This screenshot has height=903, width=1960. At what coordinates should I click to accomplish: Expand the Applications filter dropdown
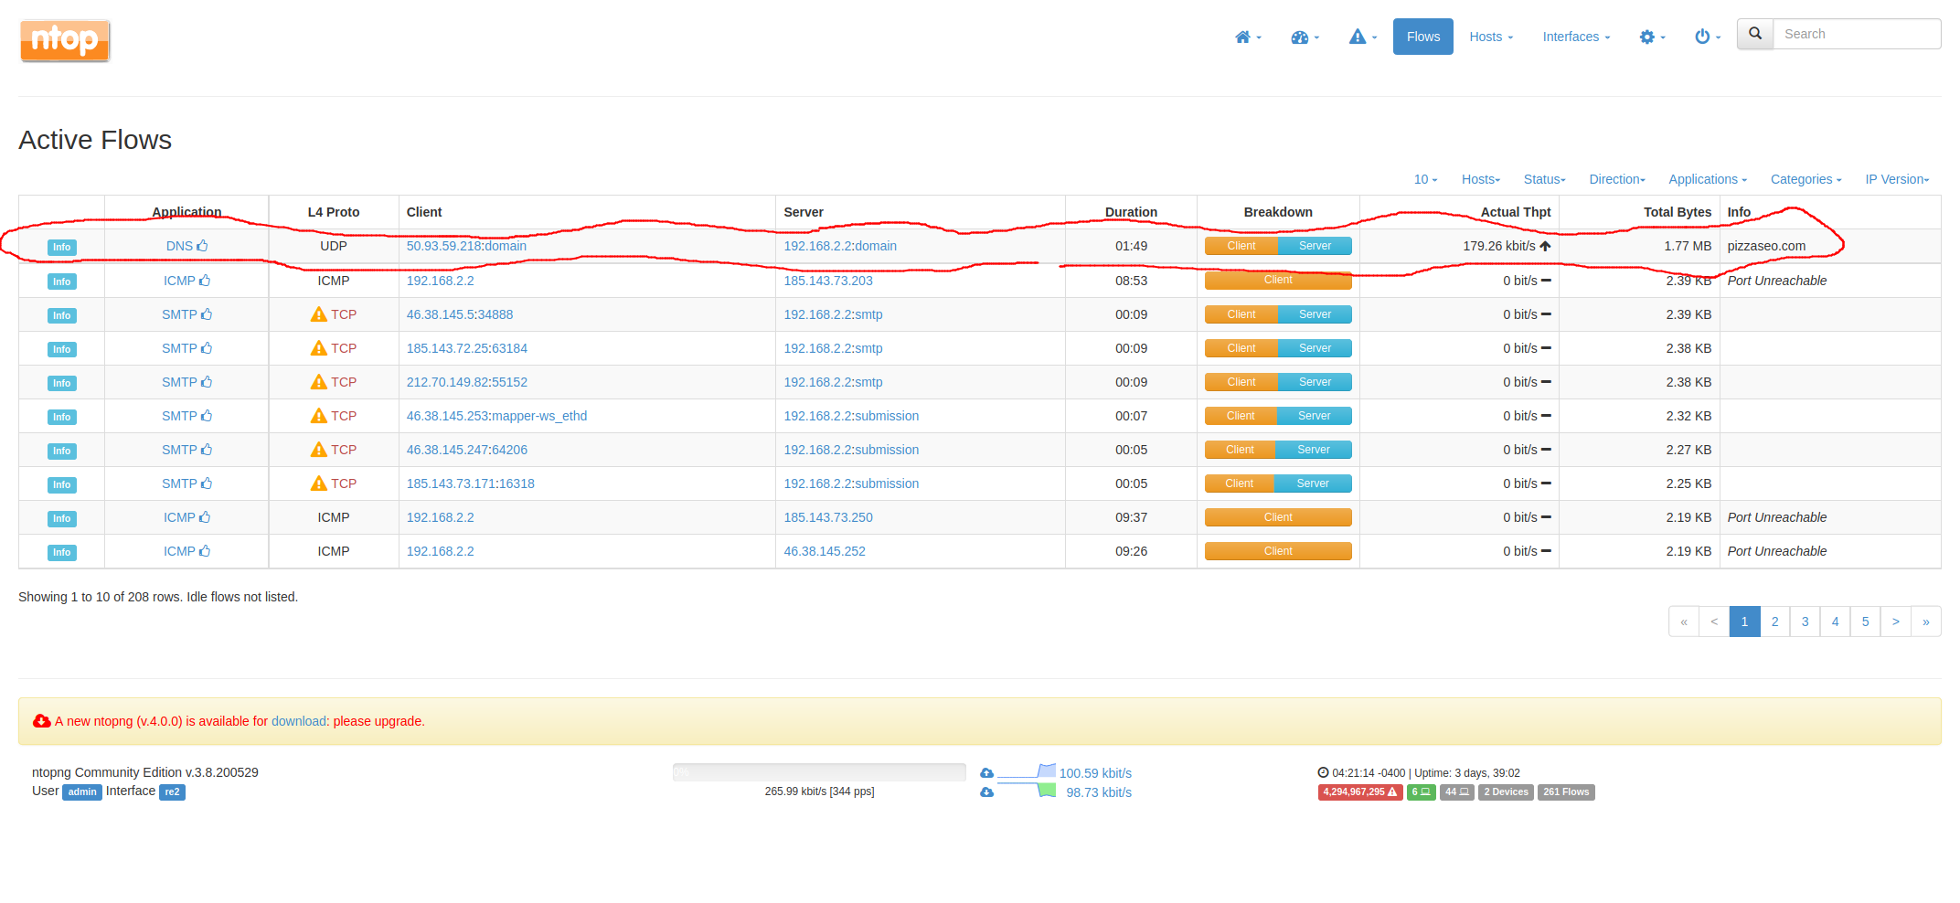pyautogui.click(x=1707, y=179)
